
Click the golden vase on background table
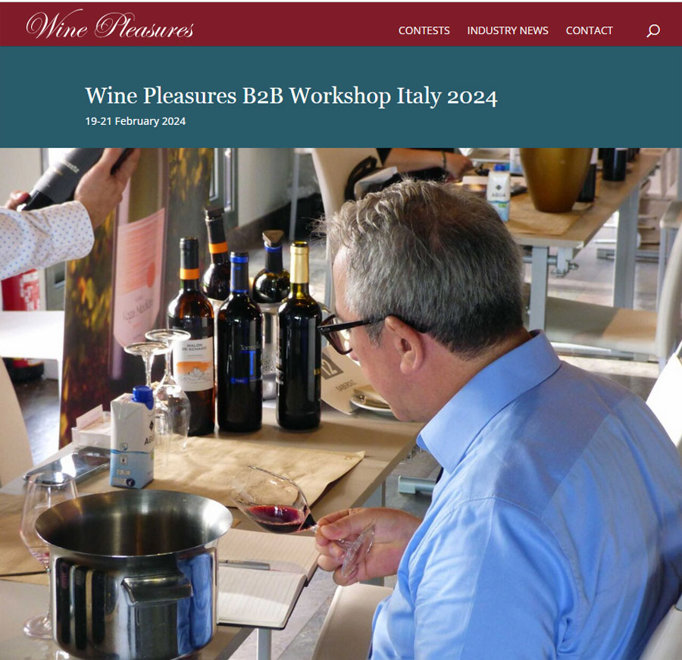555,180
